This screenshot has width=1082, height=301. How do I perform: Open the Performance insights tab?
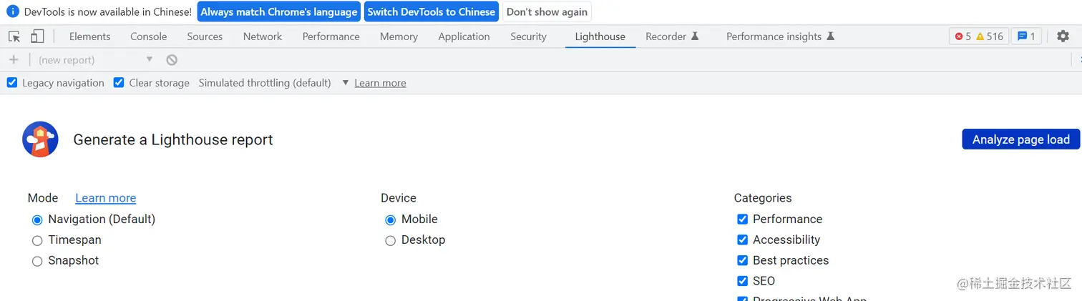774,36
